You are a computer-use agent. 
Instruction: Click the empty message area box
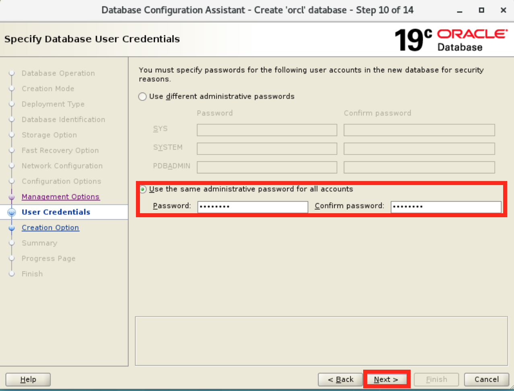pyautogui.click(x=321, y=341)
